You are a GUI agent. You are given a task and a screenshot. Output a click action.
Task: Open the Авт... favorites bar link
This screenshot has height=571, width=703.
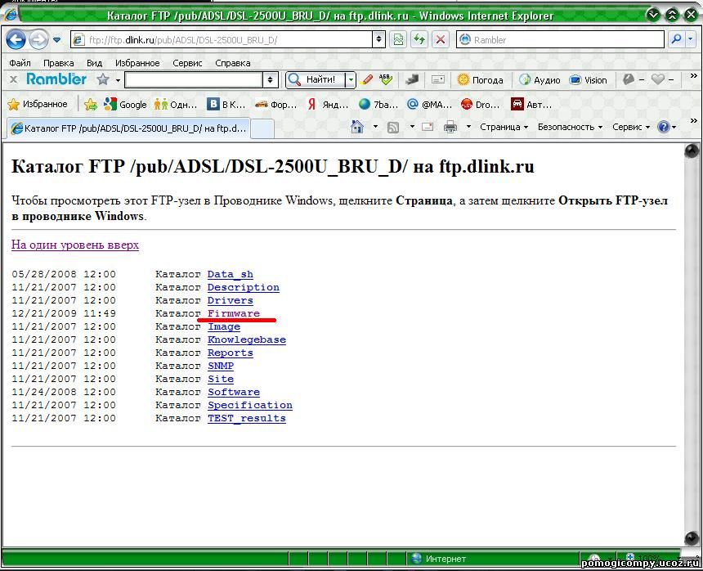(x=531, y=105)
